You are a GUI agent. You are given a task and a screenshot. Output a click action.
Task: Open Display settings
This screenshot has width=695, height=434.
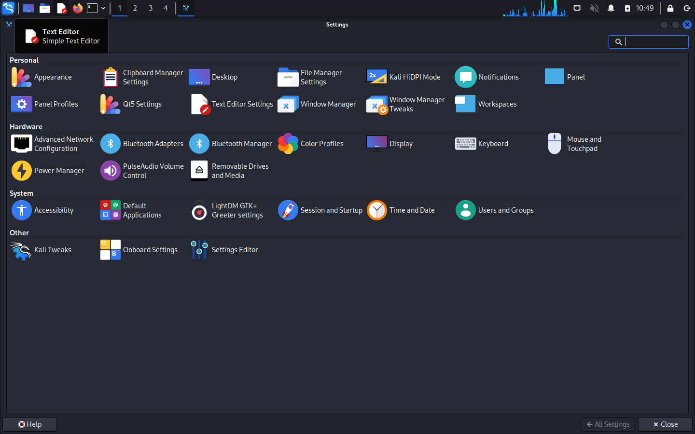click(x=390, y=144)
